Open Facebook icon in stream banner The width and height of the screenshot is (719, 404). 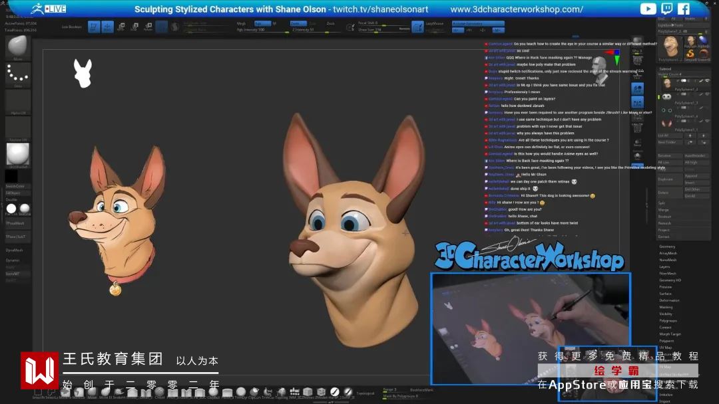pos(683,9)
